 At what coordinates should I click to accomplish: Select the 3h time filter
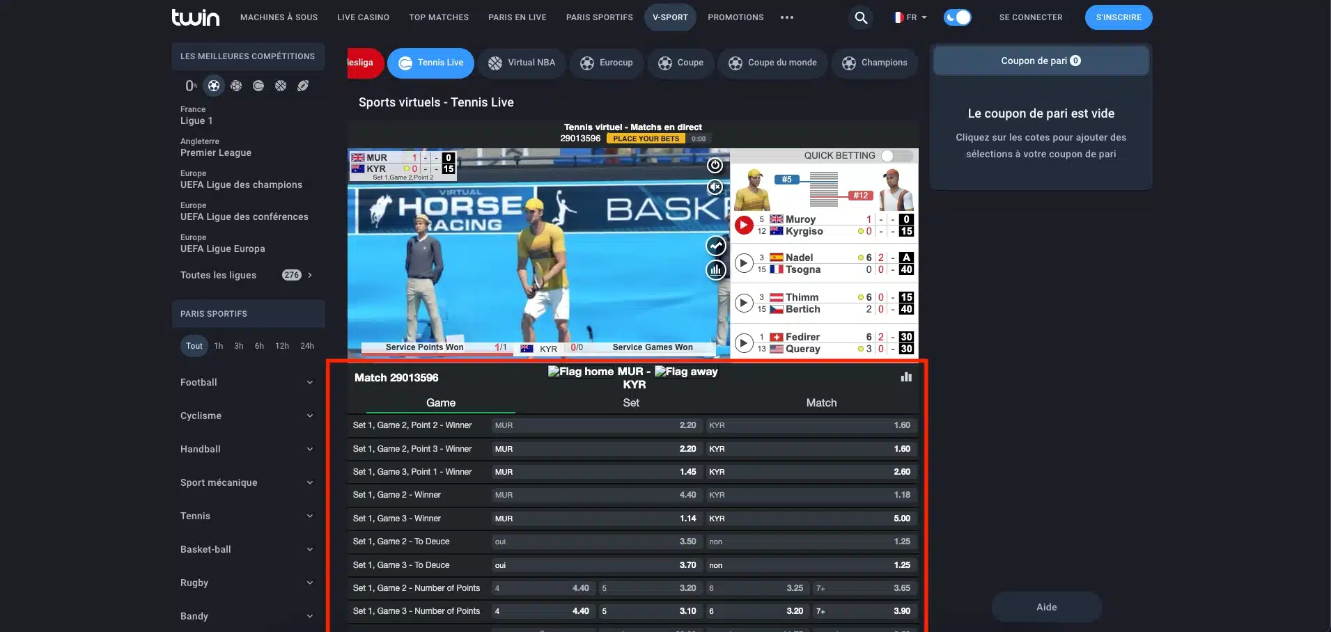pos(239,346)
